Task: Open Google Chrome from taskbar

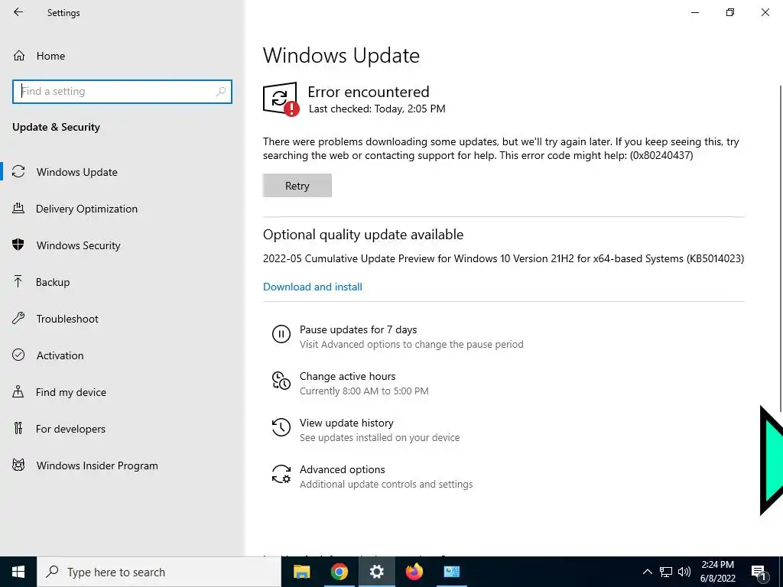Action: (339, 572)
